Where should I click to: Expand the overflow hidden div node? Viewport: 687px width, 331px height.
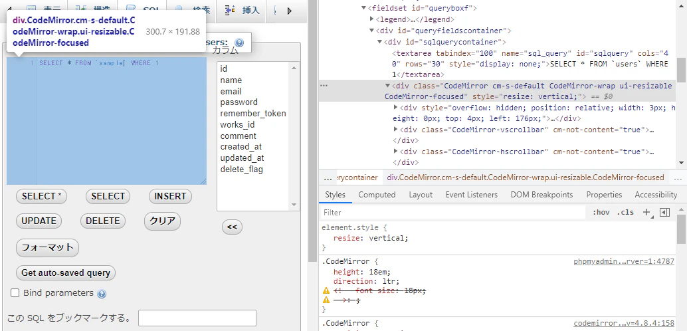coord(395,108)
